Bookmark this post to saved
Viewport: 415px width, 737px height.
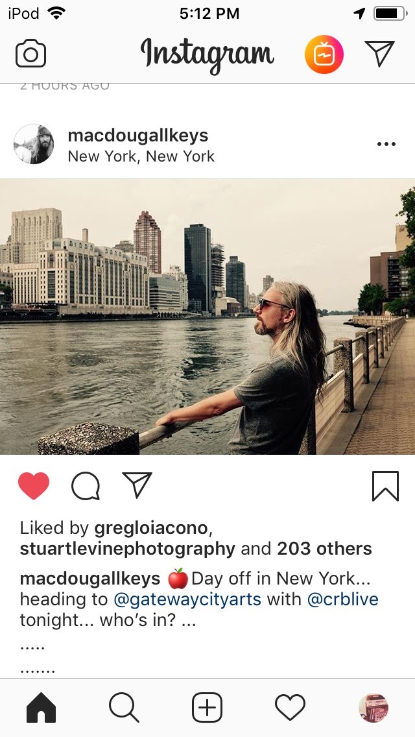point(385,486)
